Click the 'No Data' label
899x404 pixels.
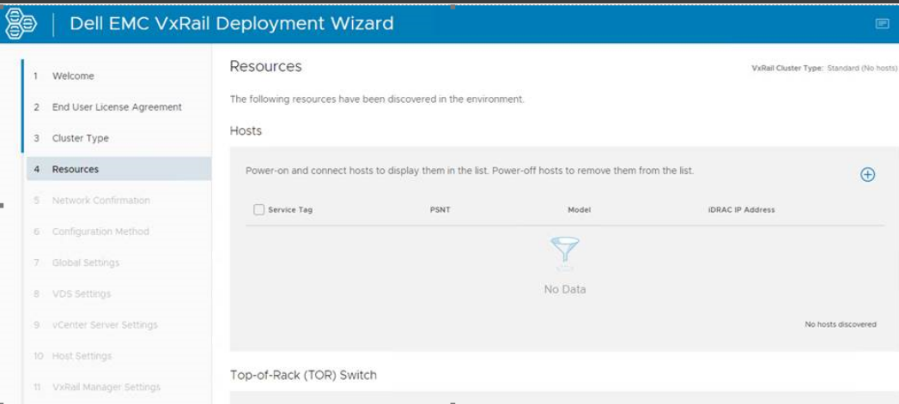click(565, 289)
